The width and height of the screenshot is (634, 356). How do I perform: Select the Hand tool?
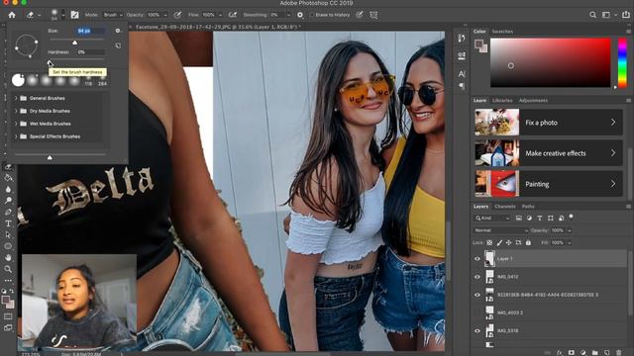(8, 257)
